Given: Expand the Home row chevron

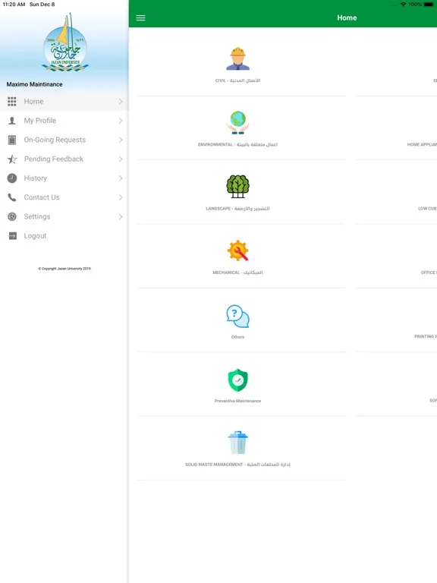Looking at the screenshot, I should 121,102.
